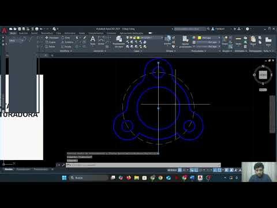277x208 pixels.
Task: Click the Acotar dimension tool
Action: coord(101,40)
